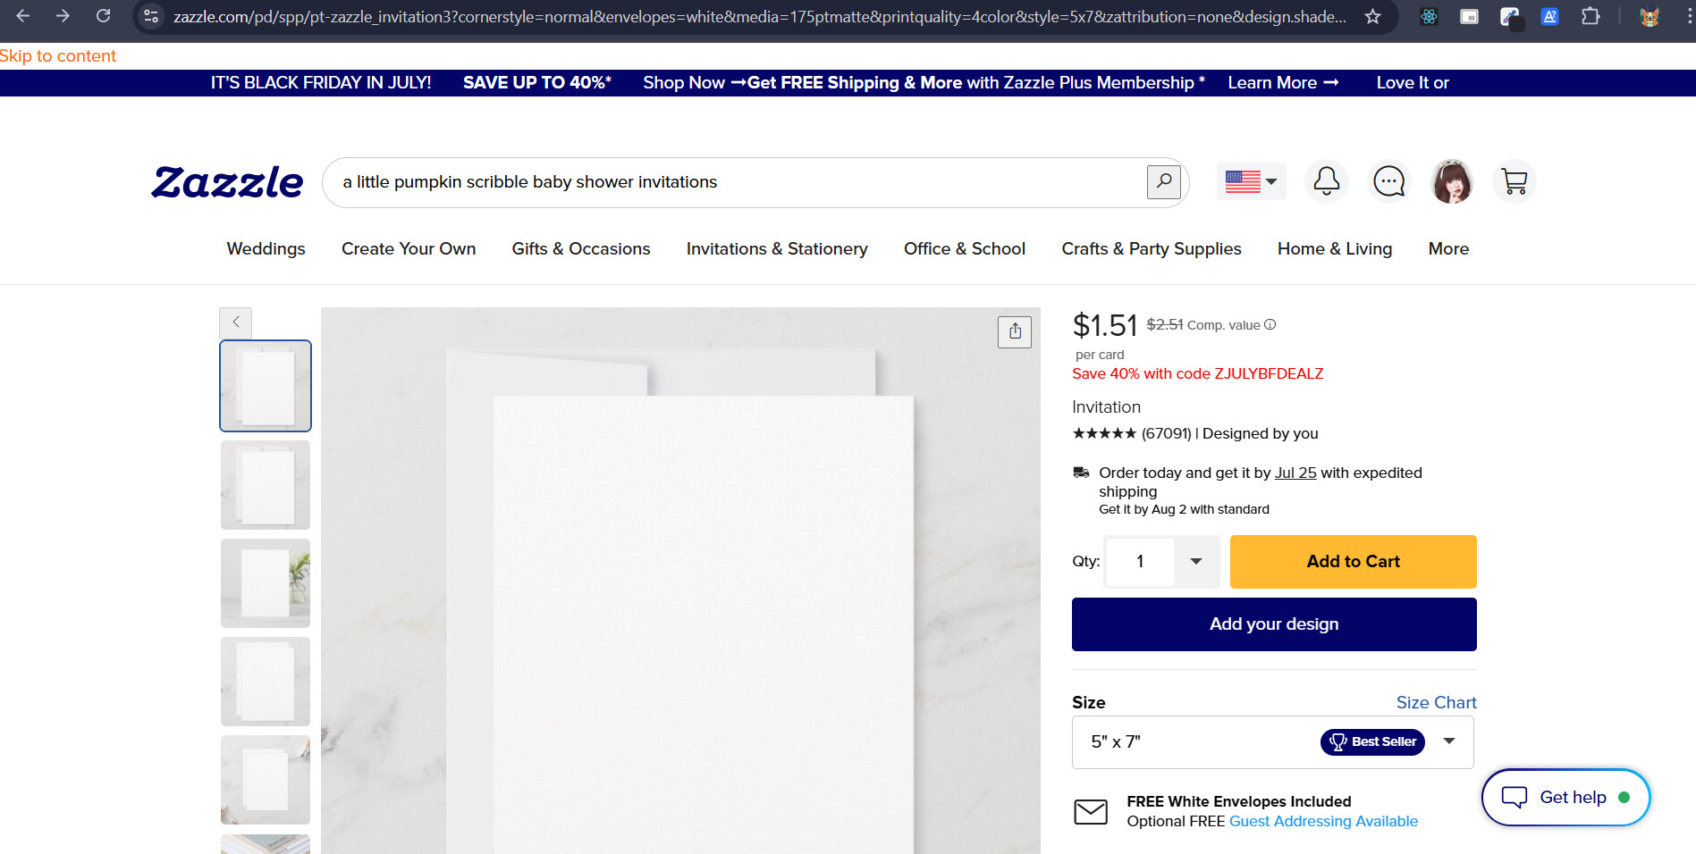This screenshot has height=854, width=1696.
Task: Click the Add to Cart button
Action: pyautogui.click(x=1354, y=562)
